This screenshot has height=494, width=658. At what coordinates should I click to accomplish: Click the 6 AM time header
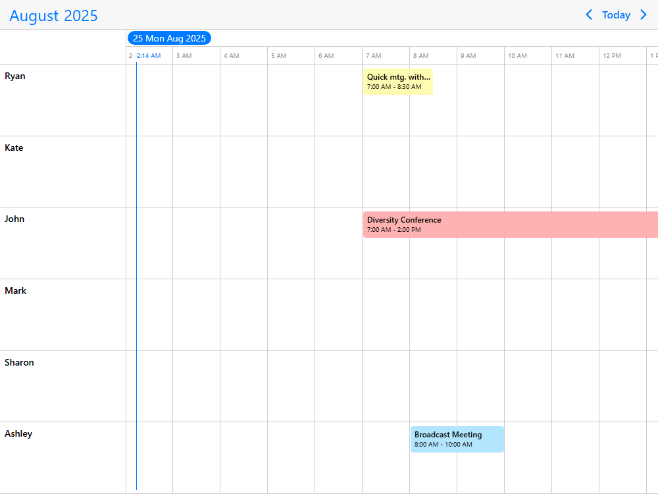(326, 55)
